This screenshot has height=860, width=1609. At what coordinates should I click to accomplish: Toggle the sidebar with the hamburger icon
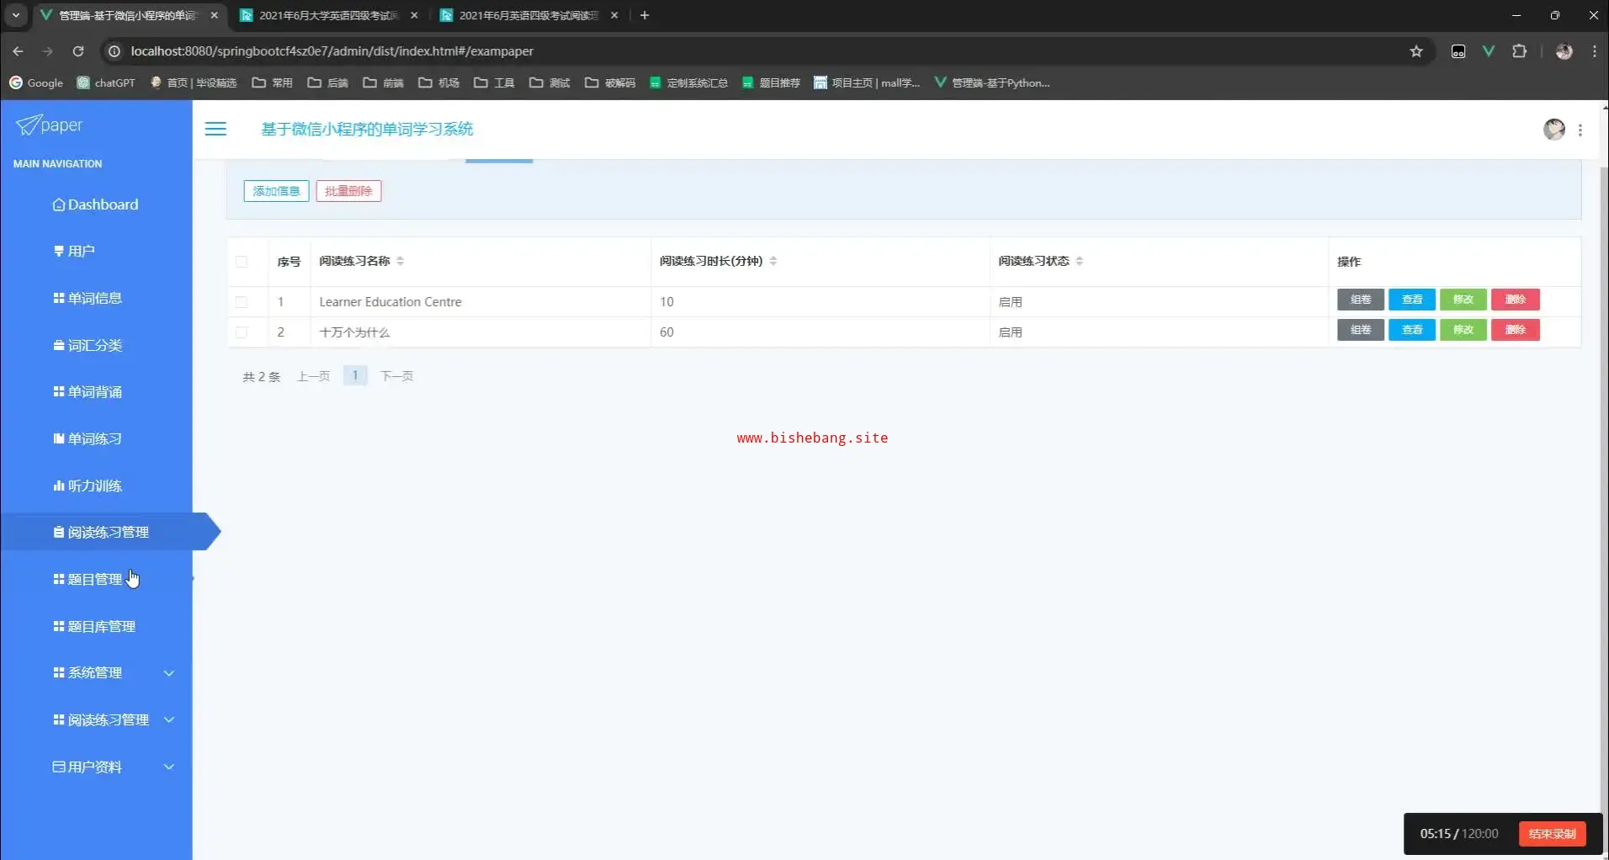[216, 129]
